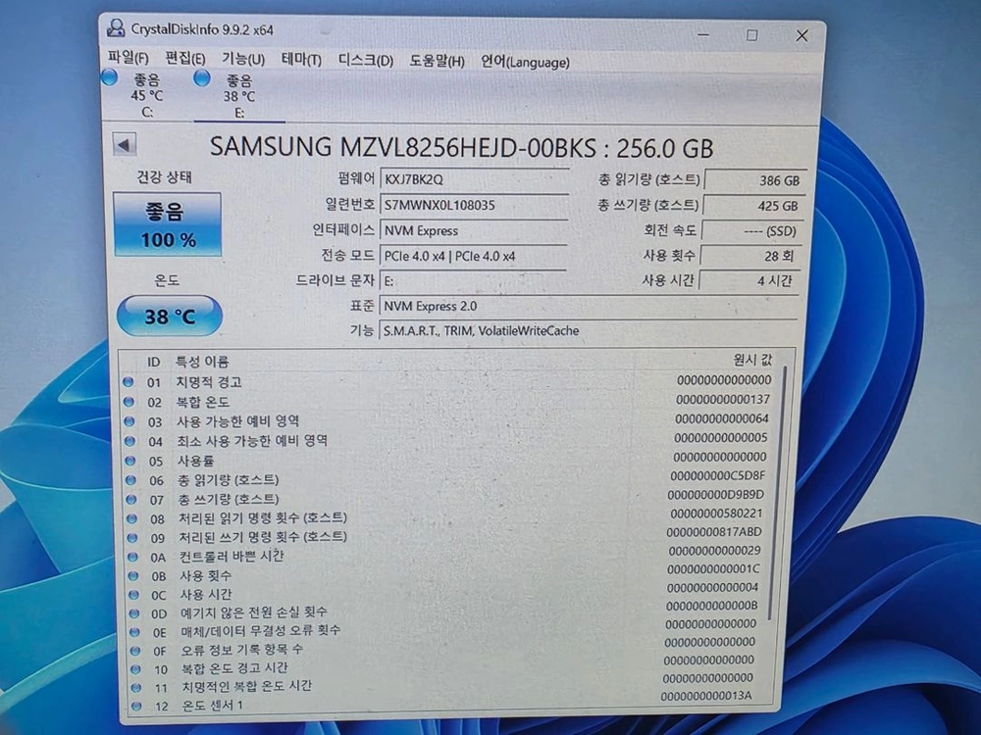The image size is (981, 735).
Task: Select the E: drive 38 °C tab
Action: tap(239, 96)
